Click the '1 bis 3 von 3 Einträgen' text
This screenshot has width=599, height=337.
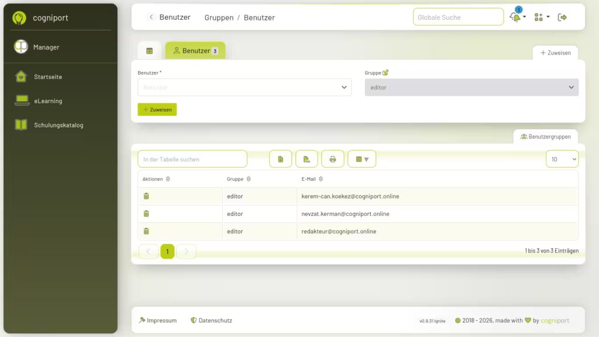coord(552,250)
